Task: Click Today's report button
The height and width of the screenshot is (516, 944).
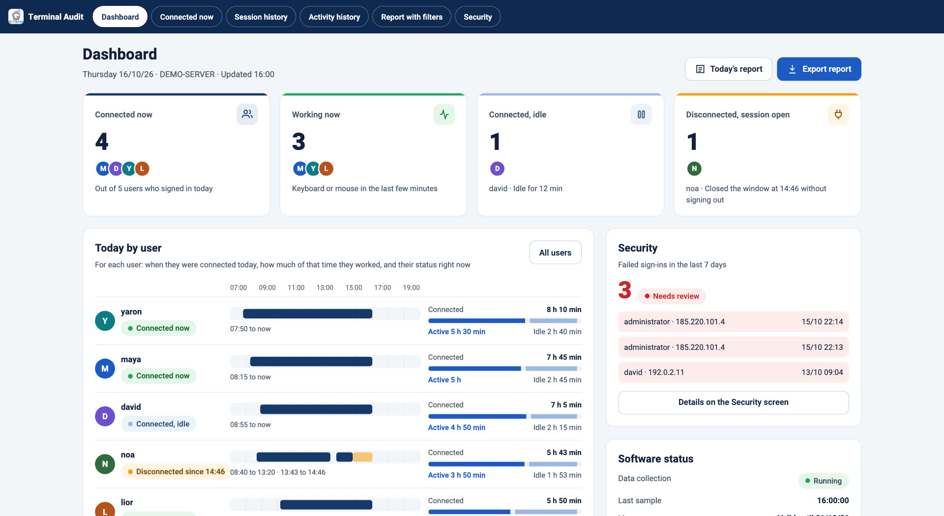Action: (x=729, y=69)
